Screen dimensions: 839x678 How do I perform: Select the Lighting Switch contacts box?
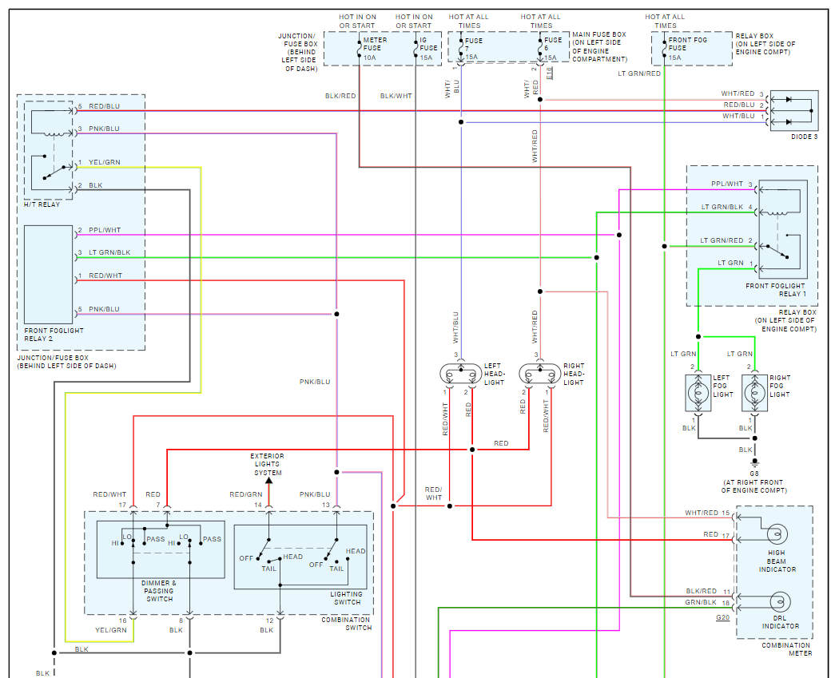tap(300, 557)
